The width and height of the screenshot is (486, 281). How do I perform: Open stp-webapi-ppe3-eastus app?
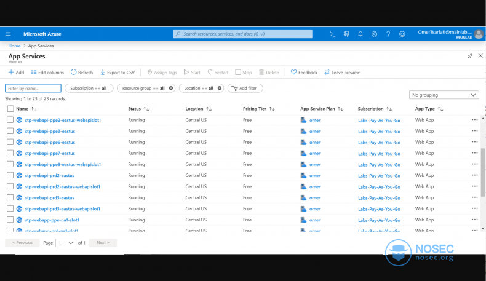click(50, 131)
